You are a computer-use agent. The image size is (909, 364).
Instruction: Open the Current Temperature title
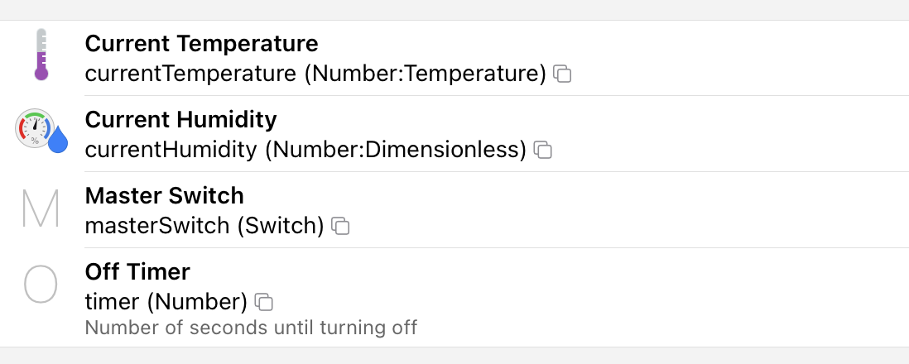(x=201, y=43)
